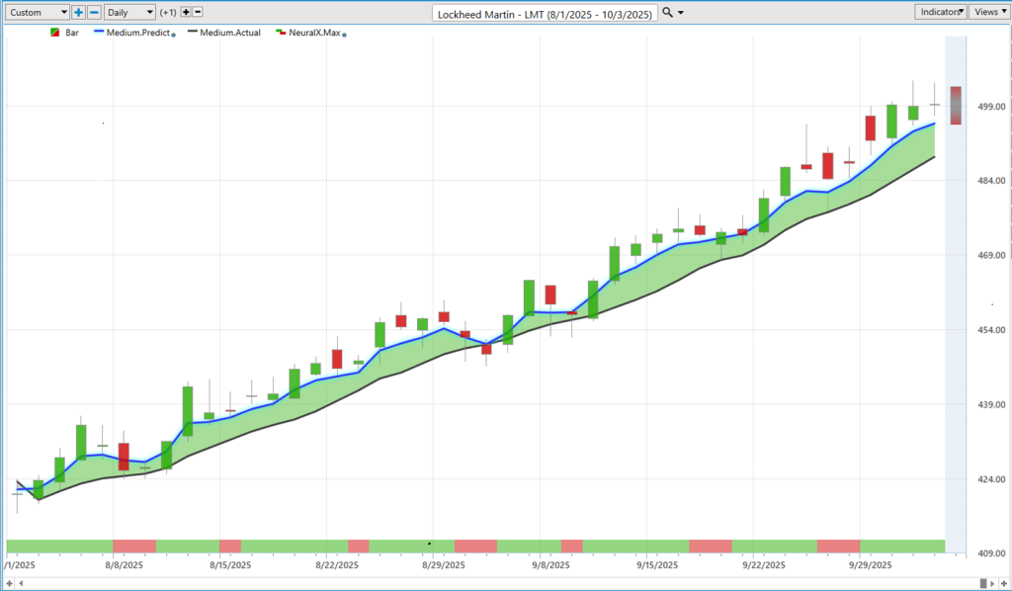This screenshot has width=1012, height=591.
Task: Open the arrow next to the search icon
Action: 680,13
